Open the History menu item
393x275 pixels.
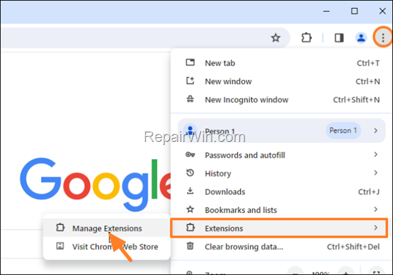tap(282, 173)
